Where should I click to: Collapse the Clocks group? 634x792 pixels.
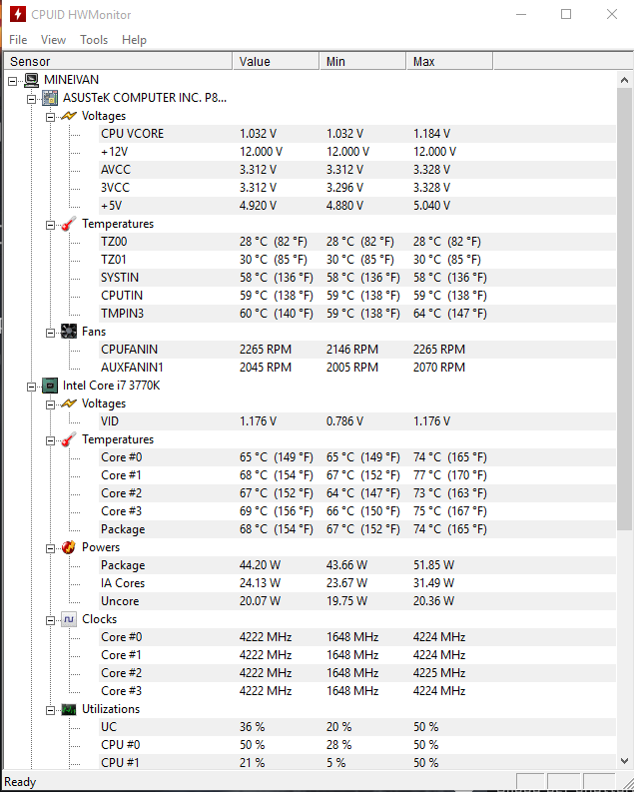pos(50,620)
